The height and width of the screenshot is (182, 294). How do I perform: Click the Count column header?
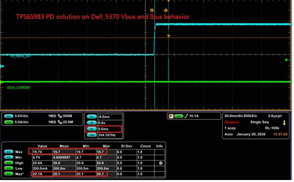click(x=145, y=147)
